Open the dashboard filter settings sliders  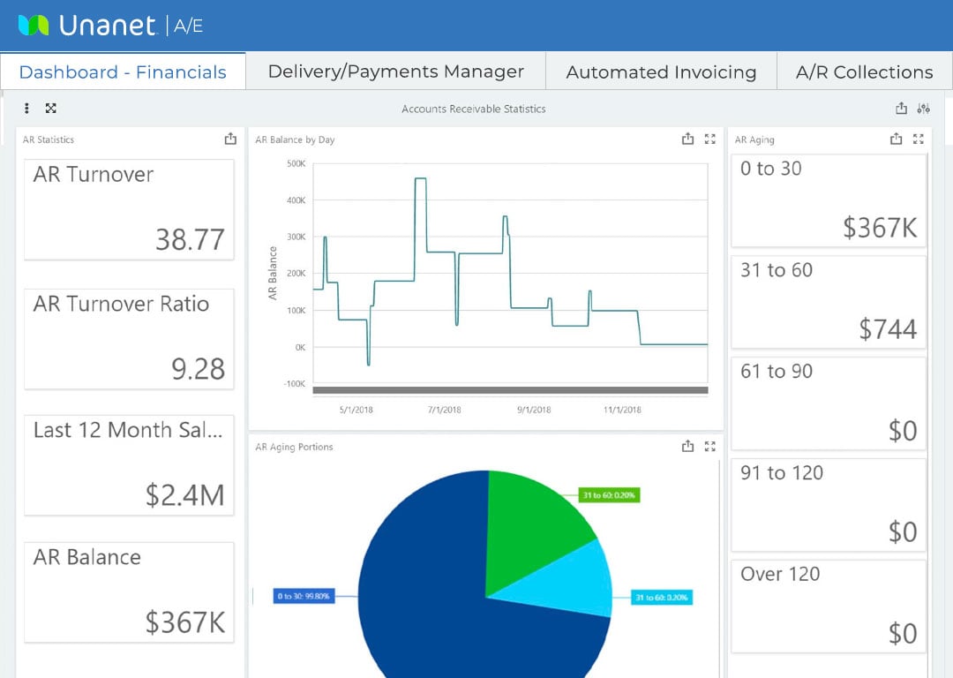tap(924, 109)
